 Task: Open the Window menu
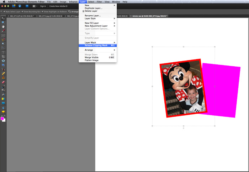pos(116,2)
